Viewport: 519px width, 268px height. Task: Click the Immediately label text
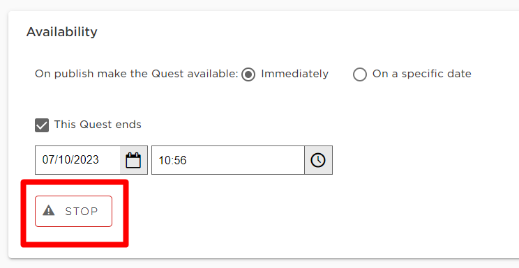point(294,74)
